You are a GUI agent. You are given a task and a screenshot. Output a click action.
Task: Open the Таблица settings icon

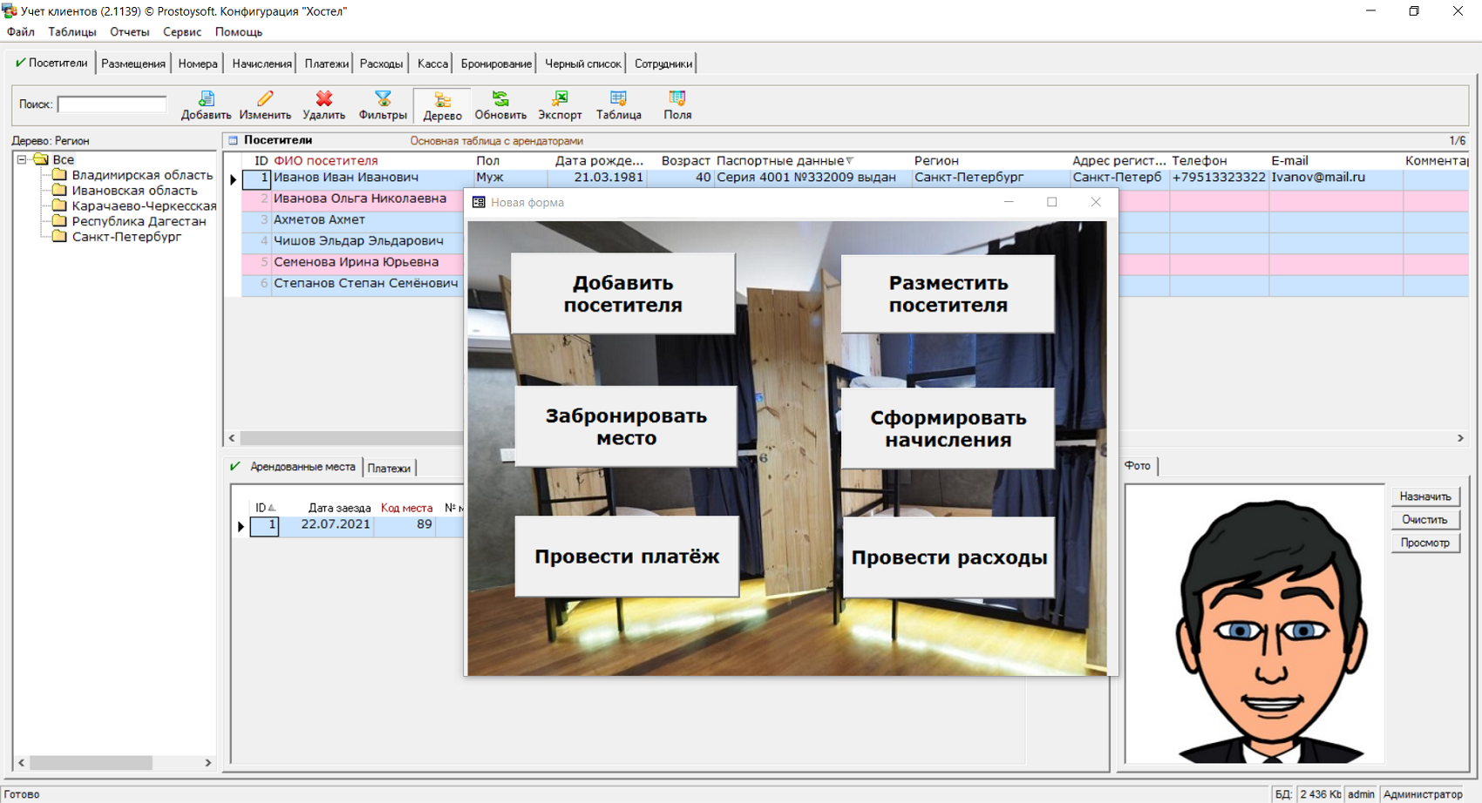pyautogui.click(x=618, y=99)
